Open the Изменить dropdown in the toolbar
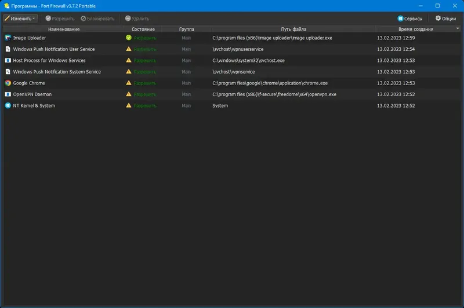Image resolution: width=464 pixels, height=308 pixels. (20, 19)
